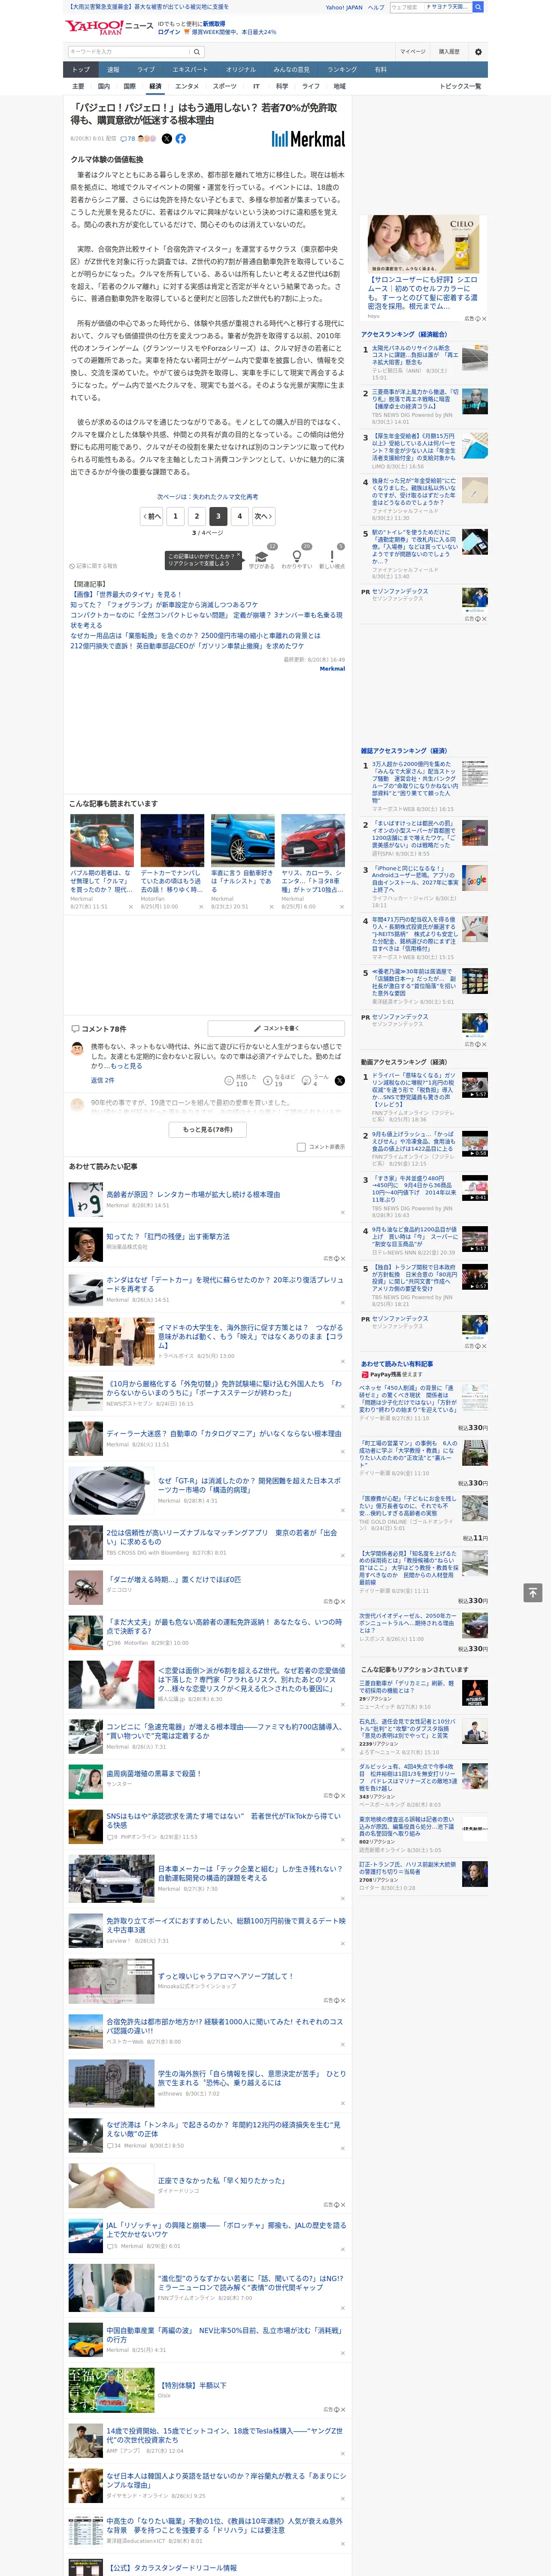Share the article on Facebook

pos(181,139)
